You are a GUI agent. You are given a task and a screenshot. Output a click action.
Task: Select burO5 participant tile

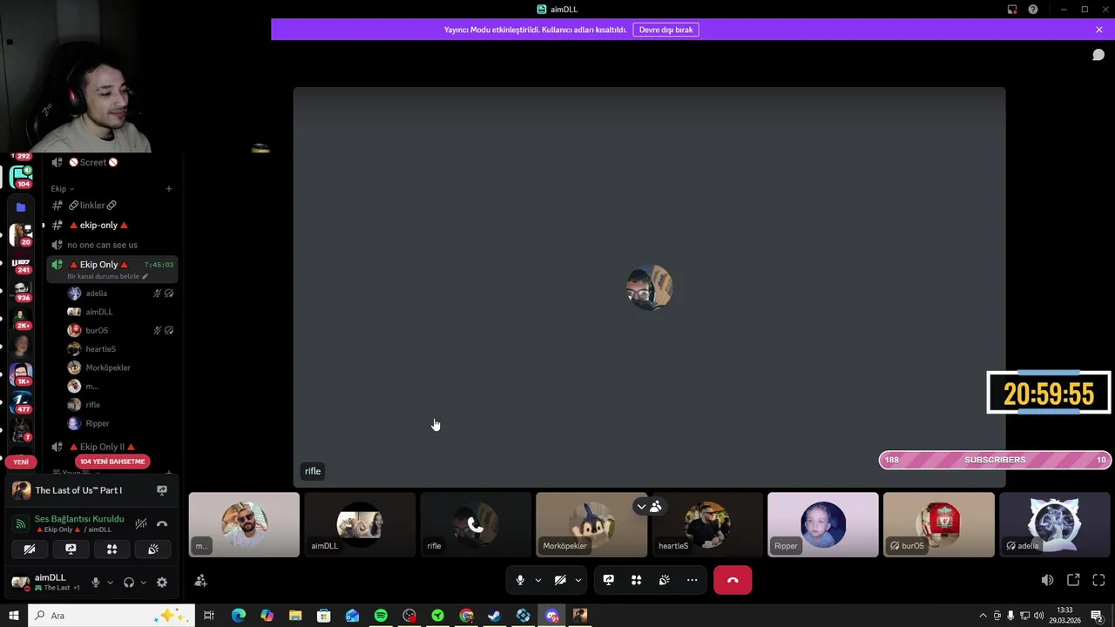[x=939, y=524]
